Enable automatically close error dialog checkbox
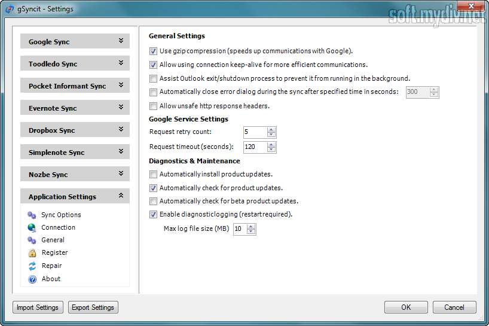The height and width of the screenshot is (326, 489). tap(153, 92)
